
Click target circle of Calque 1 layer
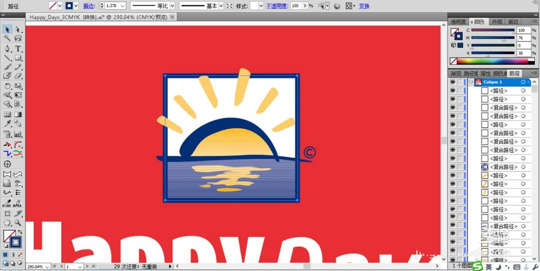[x=523, y=82]
